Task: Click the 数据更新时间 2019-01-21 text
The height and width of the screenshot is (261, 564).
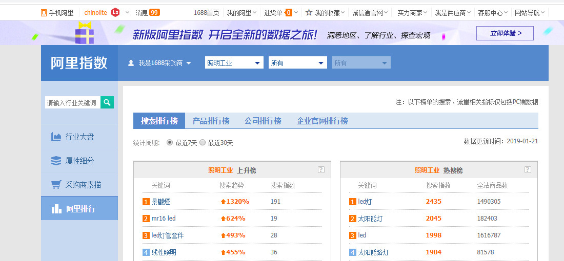Action: pyautogui.click(x=501, y=141)
